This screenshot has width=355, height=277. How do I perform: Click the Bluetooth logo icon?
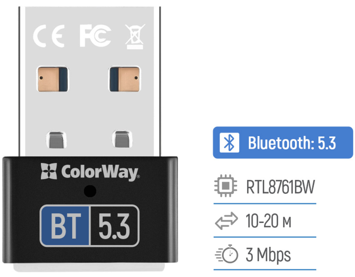(230, 143)
